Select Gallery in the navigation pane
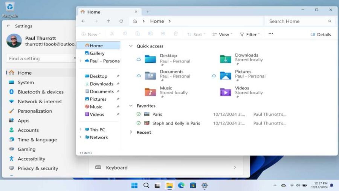The width and height of the screenshot is (339, 191). pos(97,53)
